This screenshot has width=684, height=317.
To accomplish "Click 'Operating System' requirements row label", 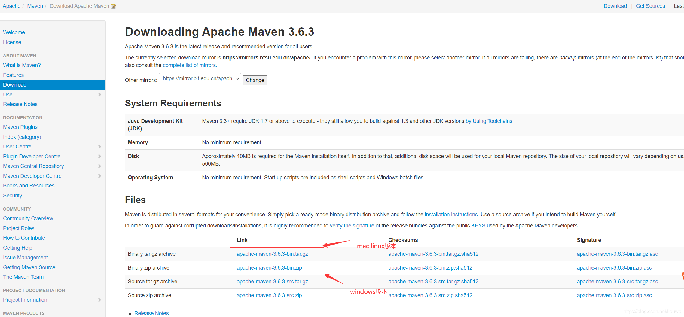I will click(151, 178).
